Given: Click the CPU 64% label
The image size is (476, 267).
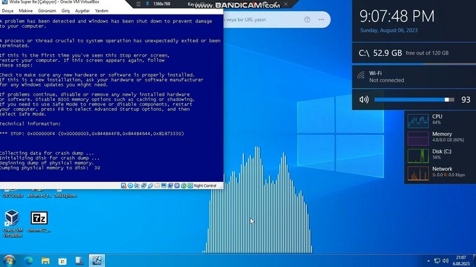Looking at the screenshot, I should click(x=437, y=119).
